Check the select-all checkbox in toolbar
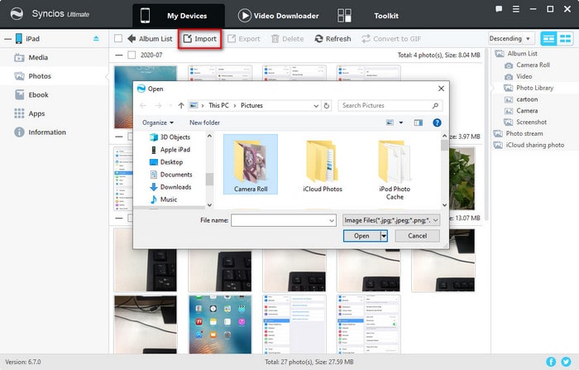This screenshot has height=370, width=579. tap(118, 38)
